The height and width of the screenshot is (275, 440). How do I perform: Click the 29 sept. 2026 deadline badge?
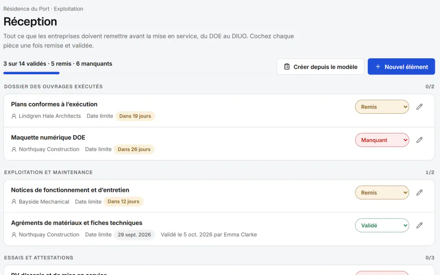(134, 235)
